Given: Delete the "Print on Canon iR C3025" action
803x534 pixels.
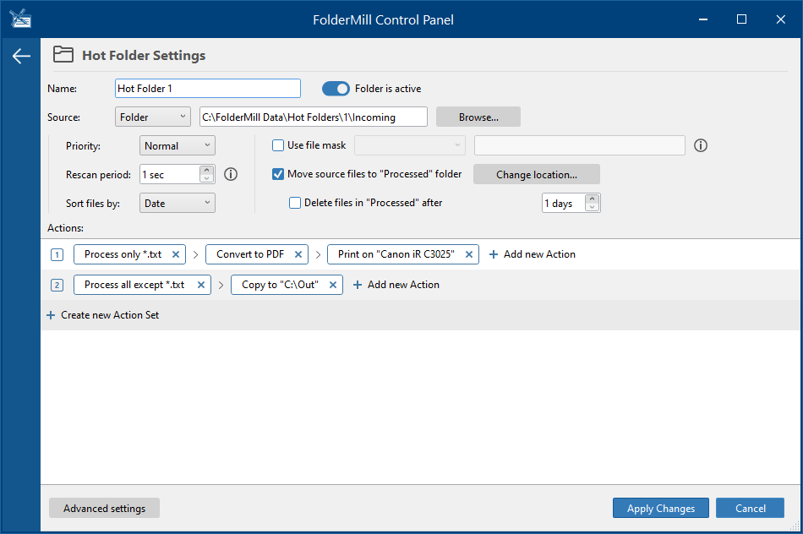Looking at the screenshot, I should (x=469, y=254).
